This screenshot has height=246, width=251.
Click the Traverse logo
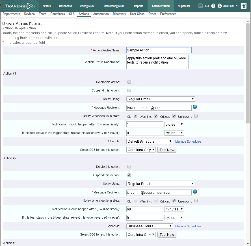tap(20, 6)
